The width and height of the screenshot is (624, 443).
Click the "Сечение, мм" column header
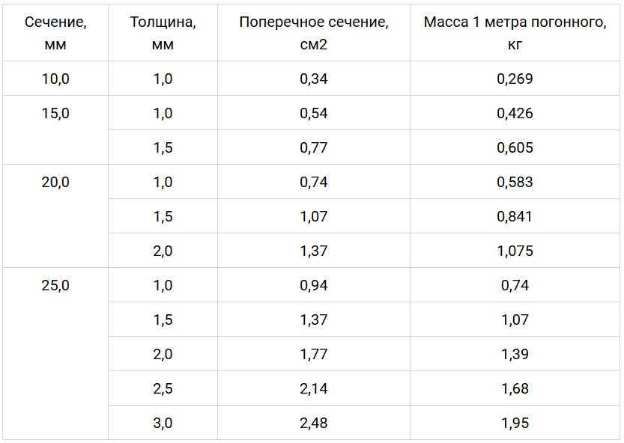[55, 33]
